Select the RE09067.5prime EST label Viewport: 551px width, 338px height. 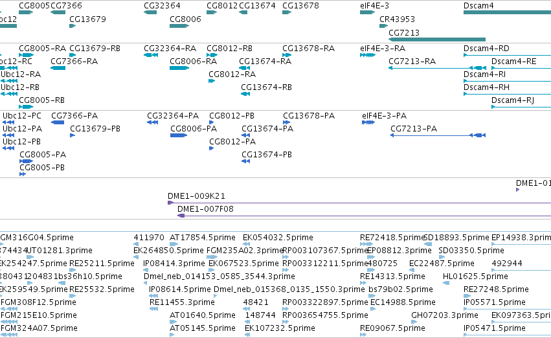pos(392,328)
